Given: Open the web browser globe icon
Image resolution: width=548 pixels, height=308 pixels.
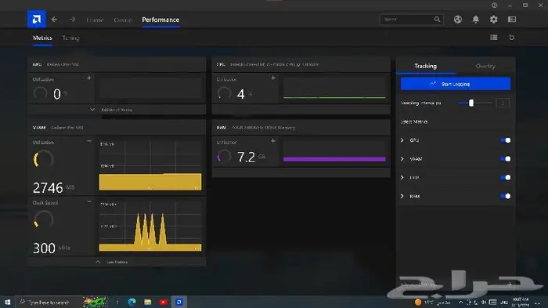Looking at the screenshot, I should [x=458, y=20].
